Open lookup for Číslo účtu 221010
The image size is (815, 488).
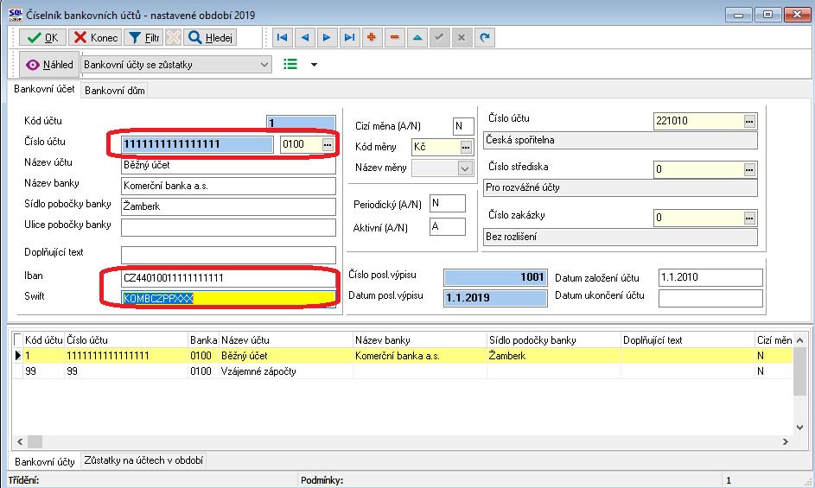pos(749,121)
